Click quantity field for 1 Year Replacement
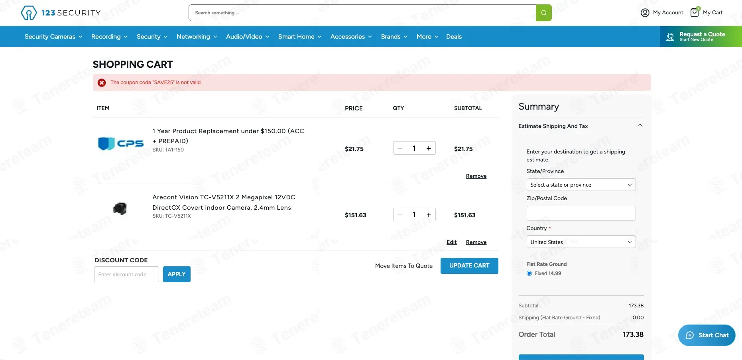The image size is (742, 360). 414,148
